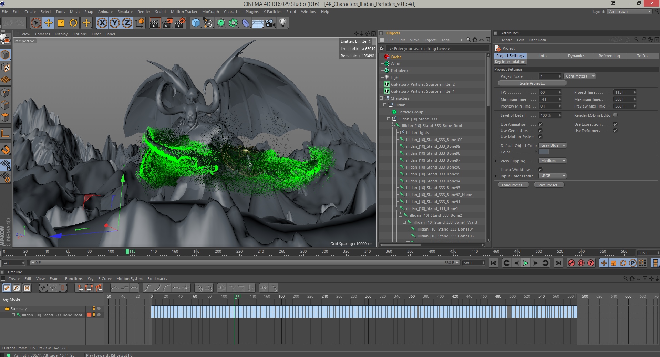The width and height of the screenshot is (660, 357).
Task: Open the Centimeters unit dropdown
Action: pos(580,76)
